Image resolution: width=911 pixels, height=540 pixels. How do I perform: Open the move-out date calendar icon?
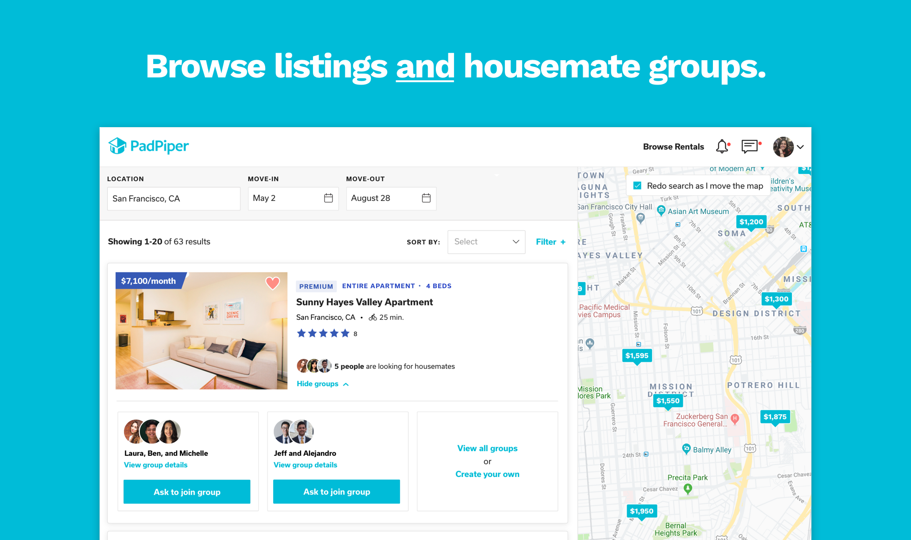pyautogui.click(x=427, y=198)
